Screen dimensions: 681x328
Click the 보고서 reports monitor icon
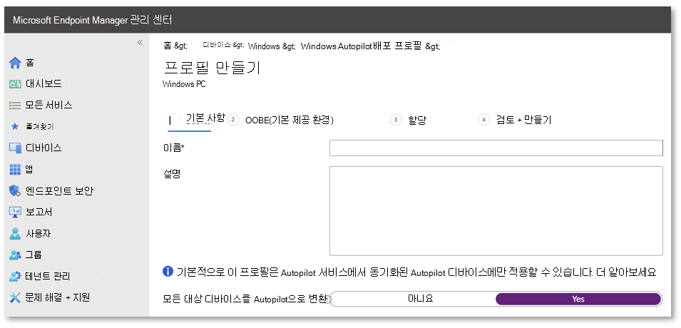(15, 212)
